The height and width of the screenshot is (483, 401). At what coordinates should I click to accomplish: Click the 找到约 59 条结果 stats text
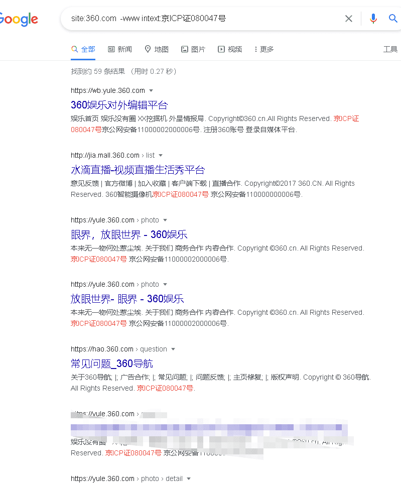pyautogui.click(x=98, y=71)
